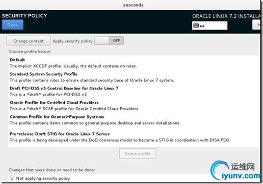Viewport: 263px width, 184px height.
Task: Click the general-purpose desktop and server installations description
Action: [95, 123]
